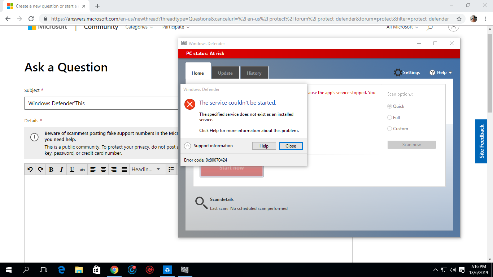The width and height of the screenshot is (493, 277).
Task: Switch to the Windows Defender History tab
Action: [254, 72]
